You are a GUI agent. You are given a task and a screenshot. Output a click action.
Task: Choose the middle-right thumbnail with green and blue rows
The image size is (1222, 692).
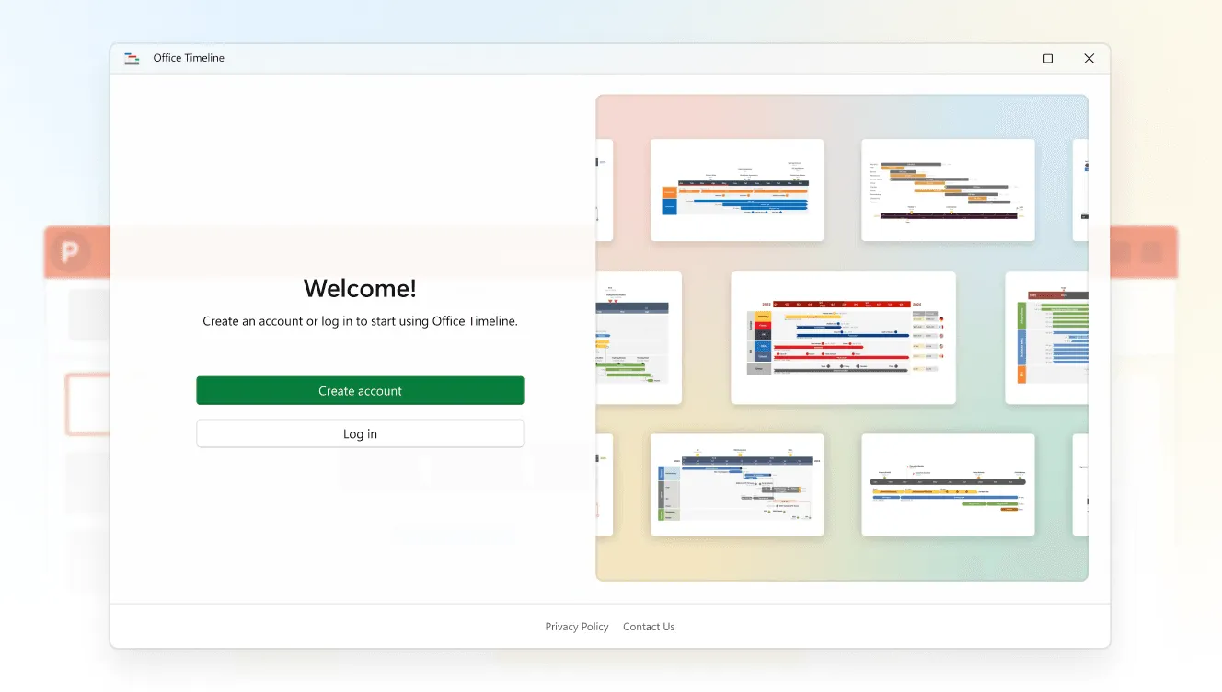pyautogui.click(x=1047, y=338)
